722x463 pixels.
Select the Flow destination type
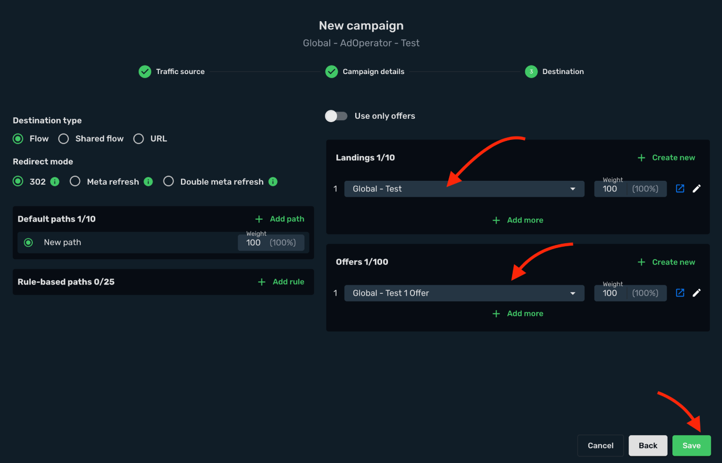pos(18,139)
